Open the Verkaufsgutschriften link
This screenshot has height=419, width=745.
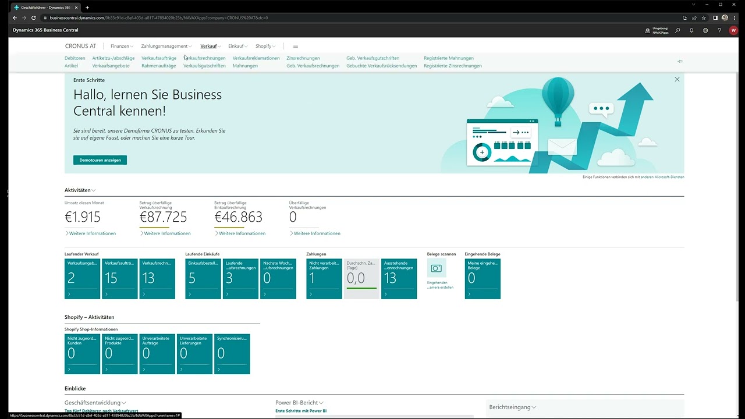(204, 66)
